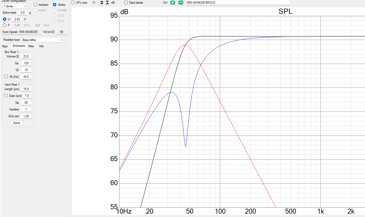Click the '10Hz' frequency axis label
365x217 pixels.
click(124, 211)
